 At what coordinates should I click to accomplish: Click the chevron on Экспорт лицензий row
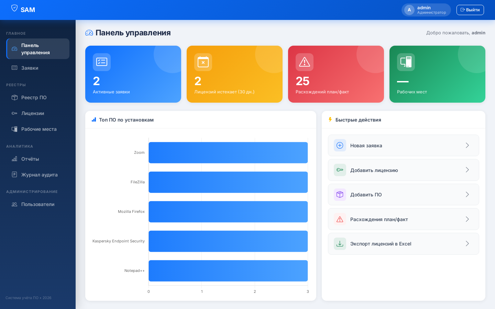(x=467, y=244)
